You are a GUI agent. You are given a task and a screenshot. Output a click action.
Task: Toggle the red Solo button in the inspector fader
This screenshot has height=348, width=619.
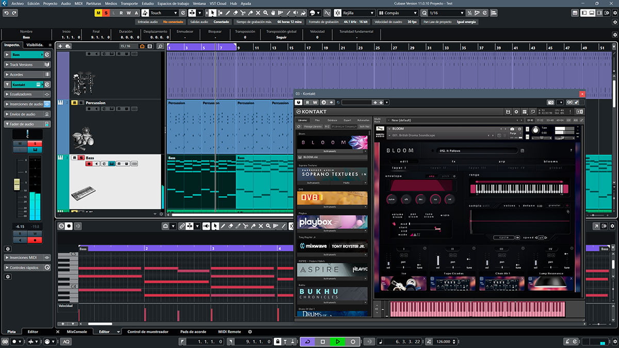pos(35,143)
